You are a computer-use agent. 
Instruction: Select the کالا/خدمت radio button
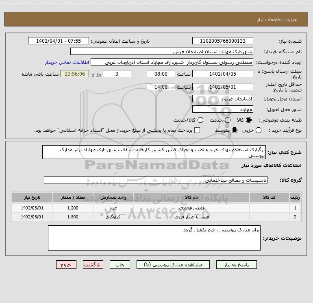coord(200,120)
